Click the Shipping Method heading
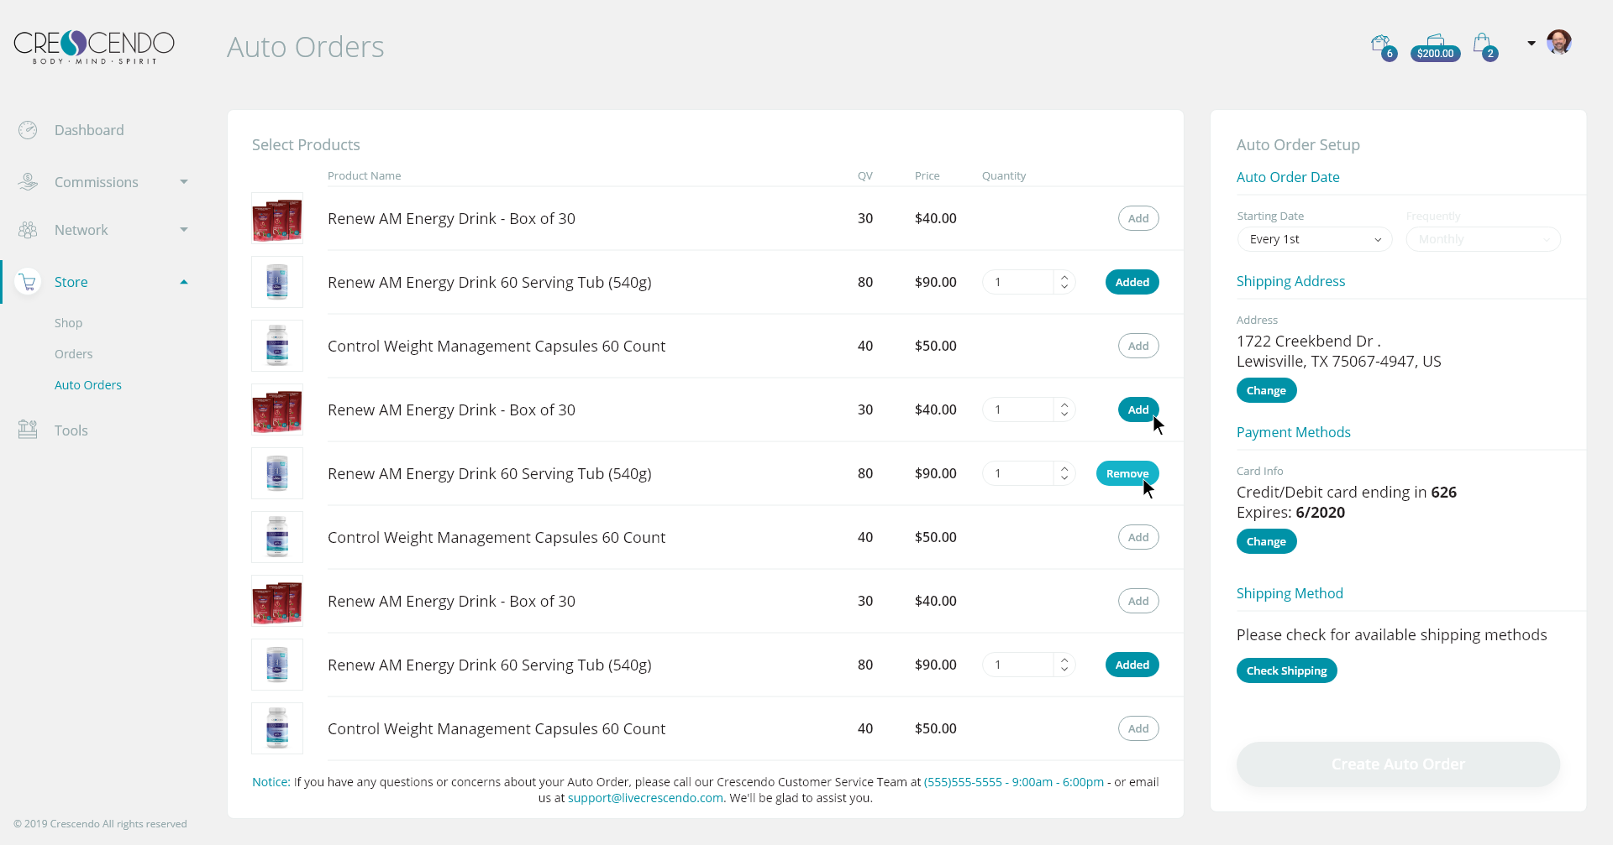1613x845 pixels. [1290, 593]
